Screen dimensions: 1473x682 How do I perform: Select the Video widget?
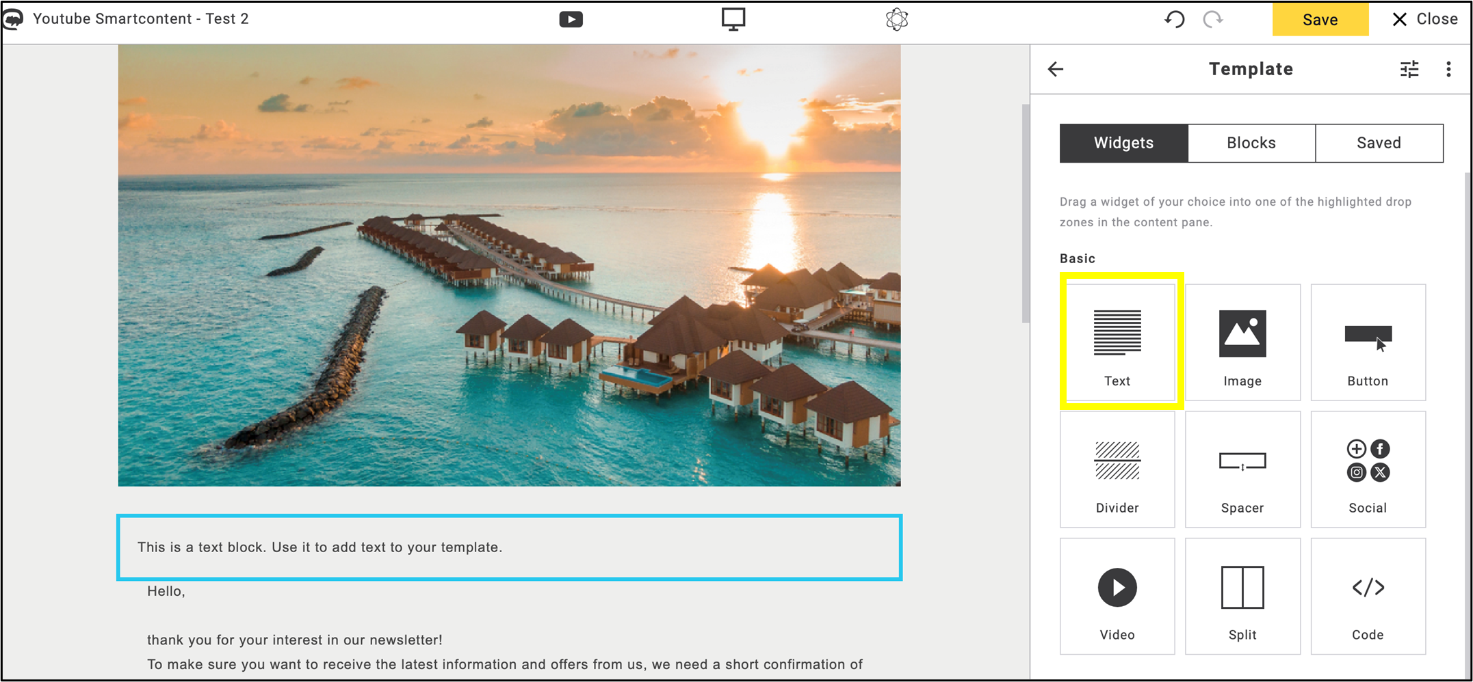[x=1117, y=596]
